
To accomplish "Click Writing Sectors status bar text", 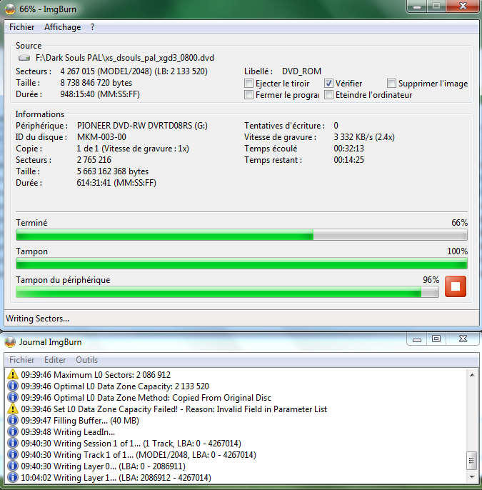I will pyautogui.click(x=37, y=319).
